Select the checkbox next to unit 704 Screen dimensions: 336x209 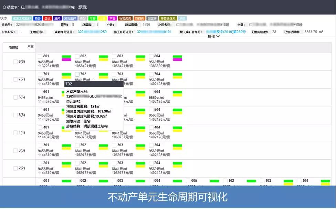point(151,74)
